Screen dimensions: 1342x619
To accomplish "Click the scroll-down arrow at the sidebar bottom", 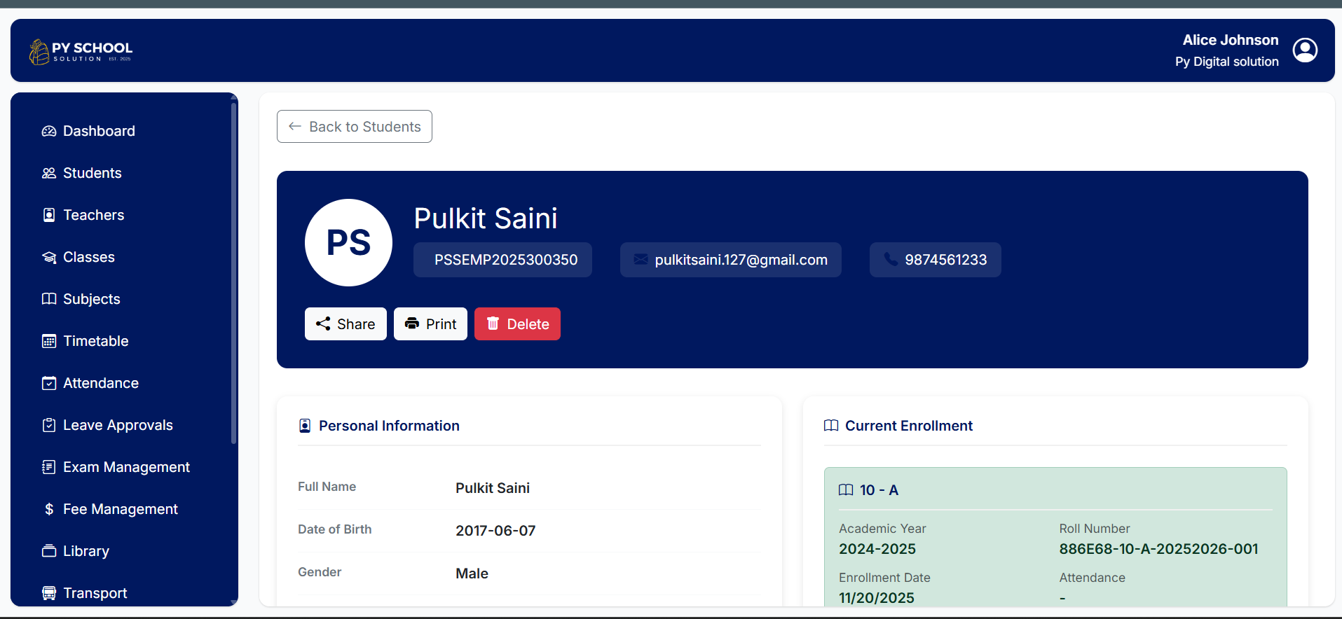I will click(x=233, y=602).
